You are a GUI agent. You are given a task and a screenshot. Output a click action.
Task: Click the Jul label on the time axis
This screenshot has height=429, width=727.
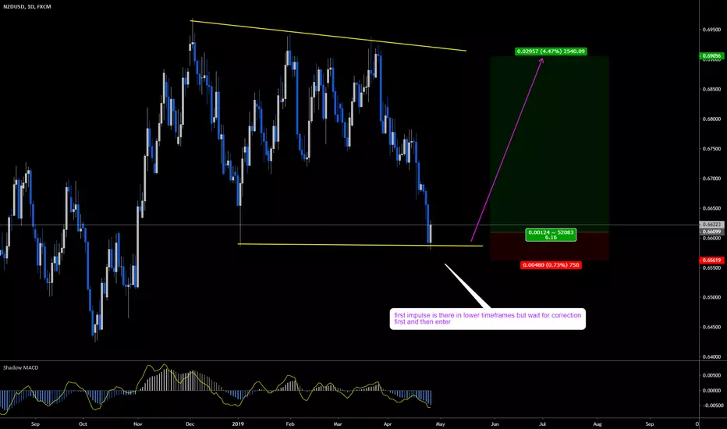(542, 424)
